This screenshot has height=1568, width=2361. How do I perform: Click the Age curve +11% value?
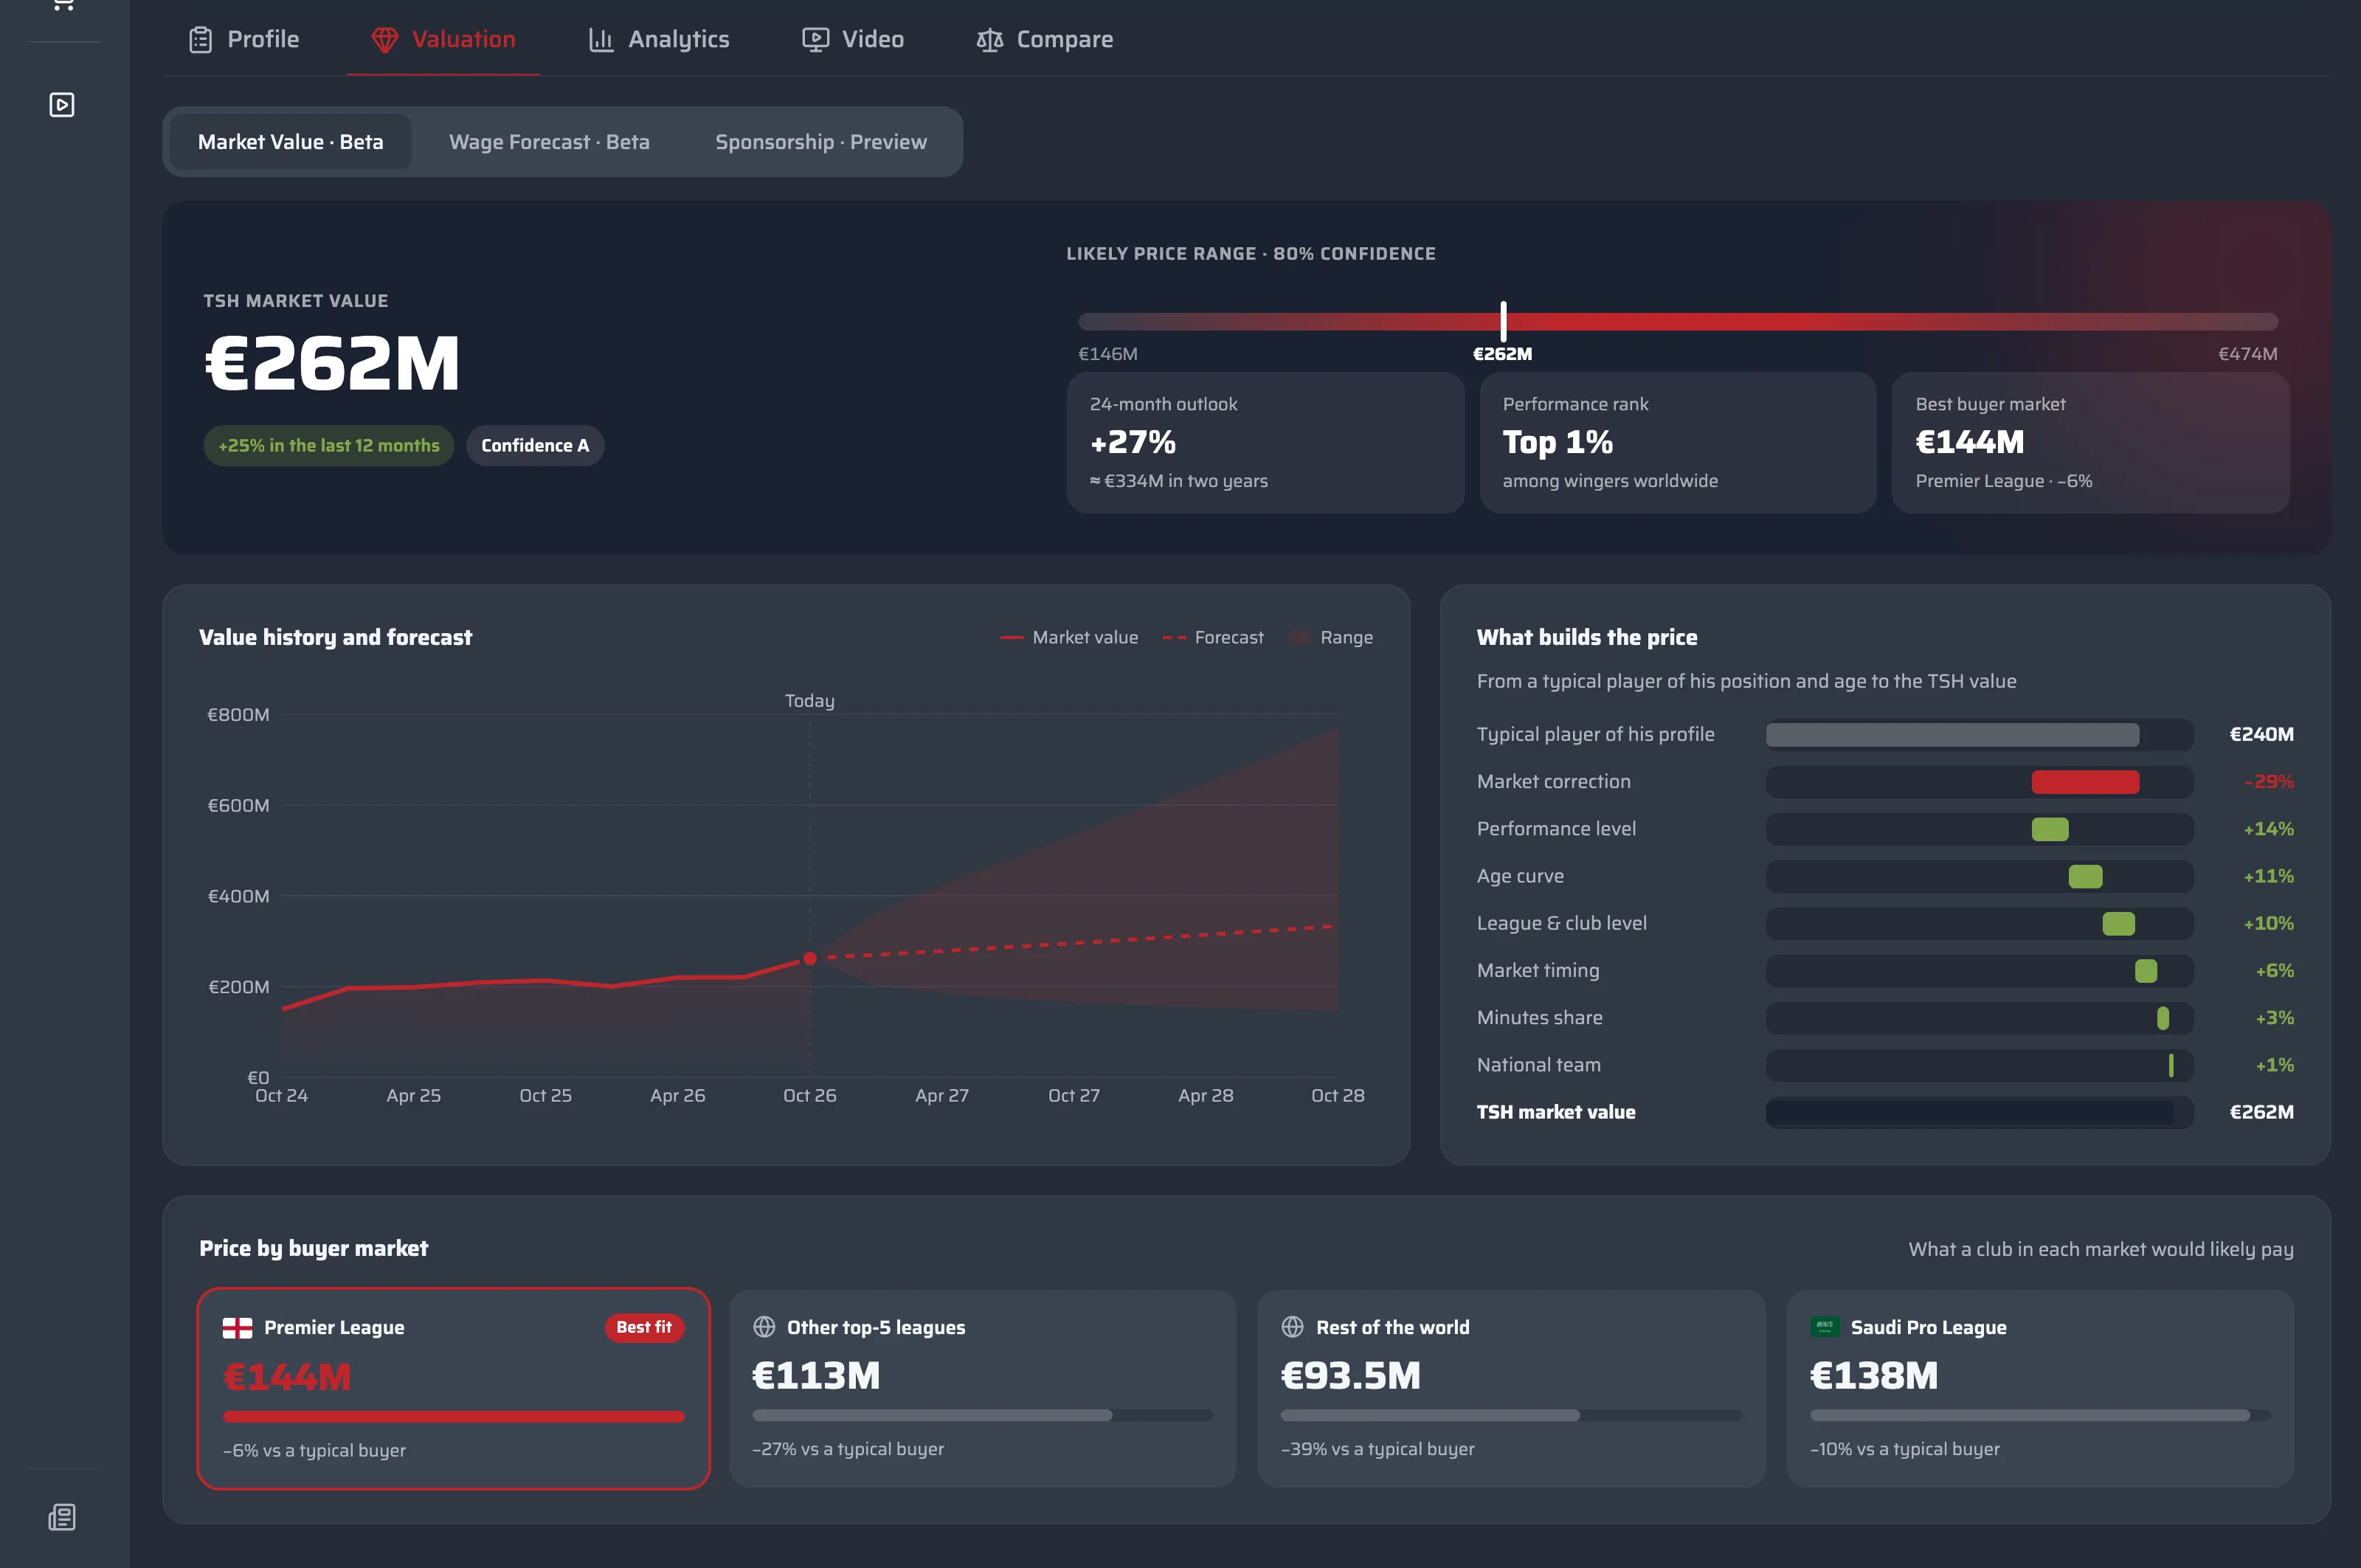[x=2268, y=876]
